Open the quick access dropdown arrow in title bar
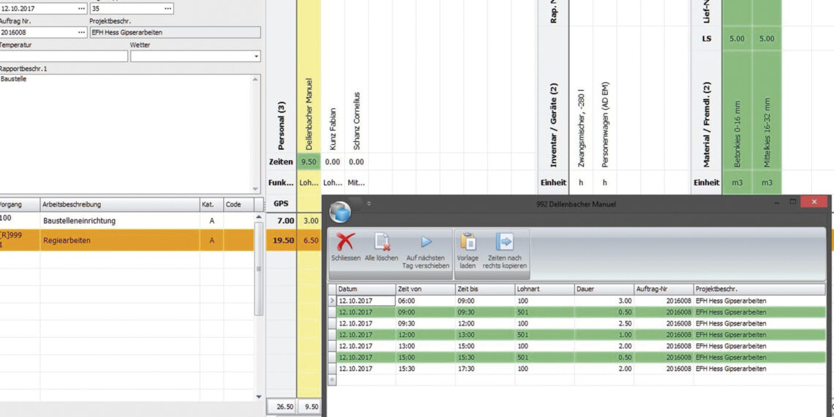This screenshot has width=834, height=417. [x=369, y=203]
